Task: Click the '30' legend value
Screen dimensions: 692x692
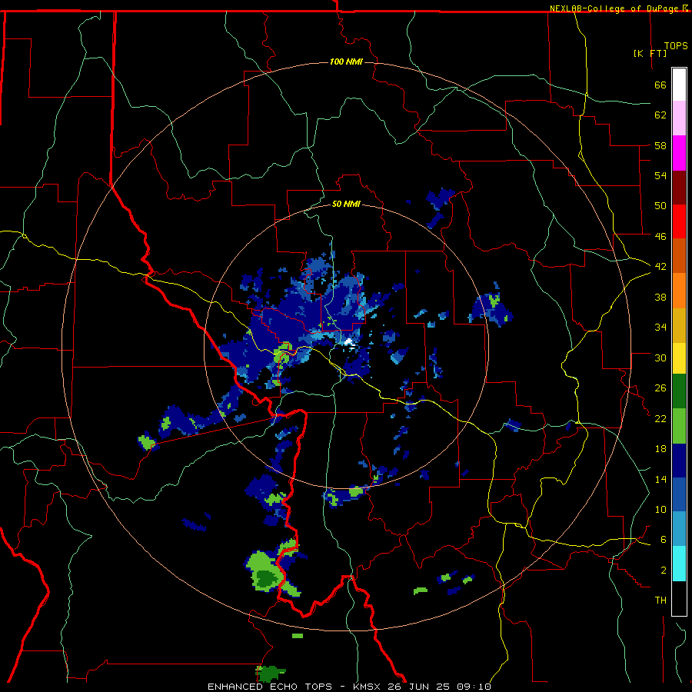Action: 660,358
